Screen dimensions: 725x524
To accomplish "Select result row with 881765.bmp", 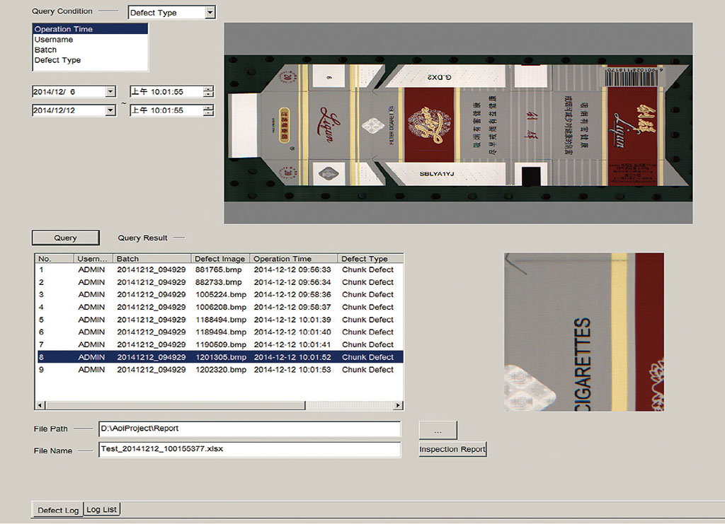I will click(219, 269).
